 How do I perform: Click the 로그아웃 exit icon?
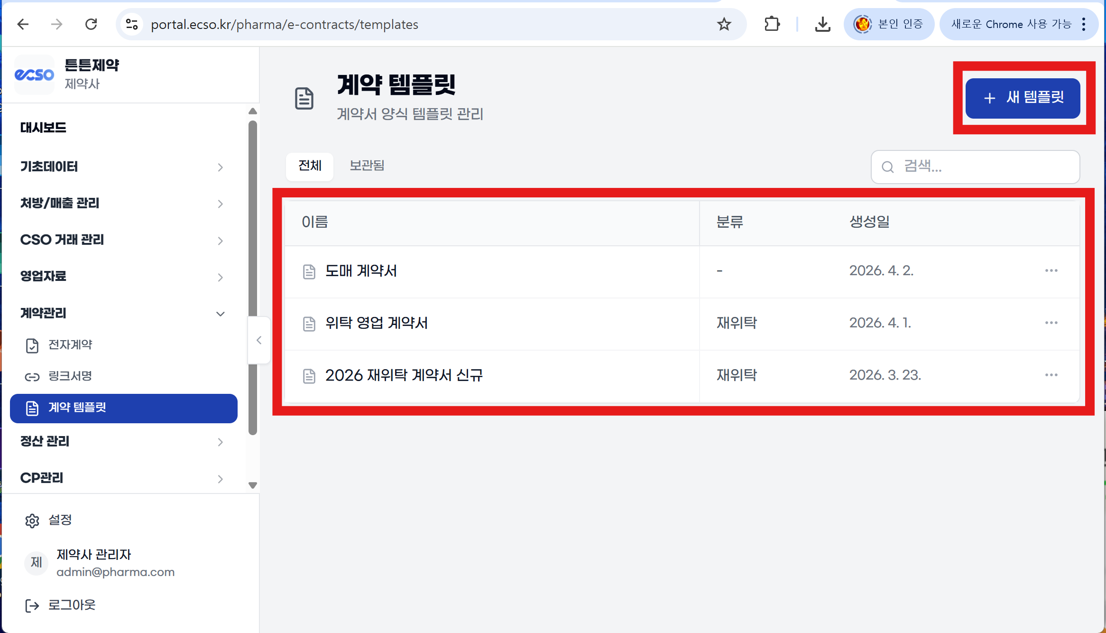(32, 605)
